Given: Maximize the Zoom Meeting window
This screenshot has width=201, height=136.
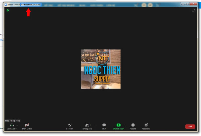Looking at the screenshot, I should coord(187,4).
